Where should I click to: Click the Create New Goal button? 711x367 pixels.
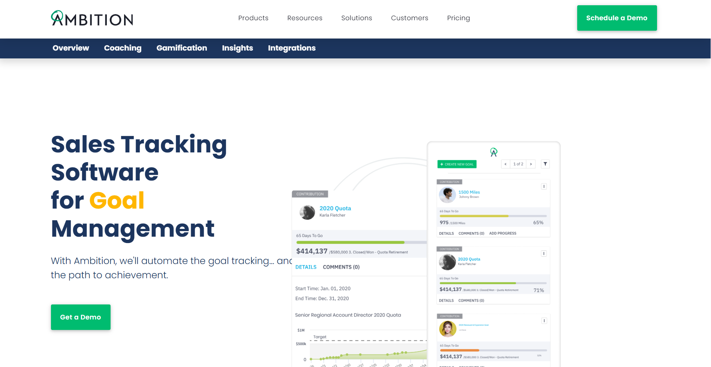(x=457, y=164)
